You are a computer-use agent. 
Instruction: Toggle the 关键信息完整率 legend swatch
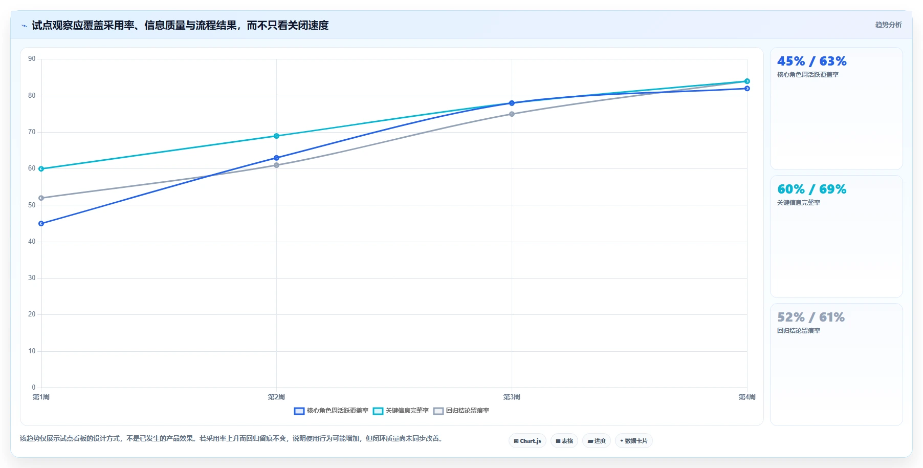click(x=378, y=411)
